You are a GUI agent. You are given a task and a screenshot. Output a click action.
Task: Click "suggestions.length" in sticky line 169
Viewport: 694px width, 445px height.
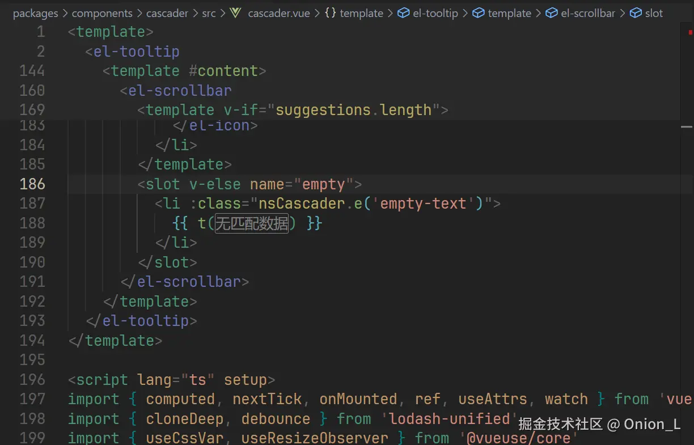pos(353,110)
